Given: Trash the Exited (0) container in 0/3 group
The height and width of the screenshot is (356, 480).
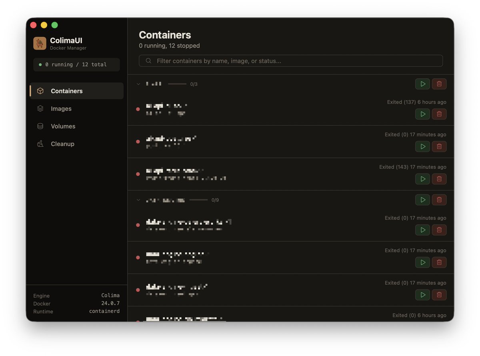Looking at the screenshot, I should click(439, 147).
